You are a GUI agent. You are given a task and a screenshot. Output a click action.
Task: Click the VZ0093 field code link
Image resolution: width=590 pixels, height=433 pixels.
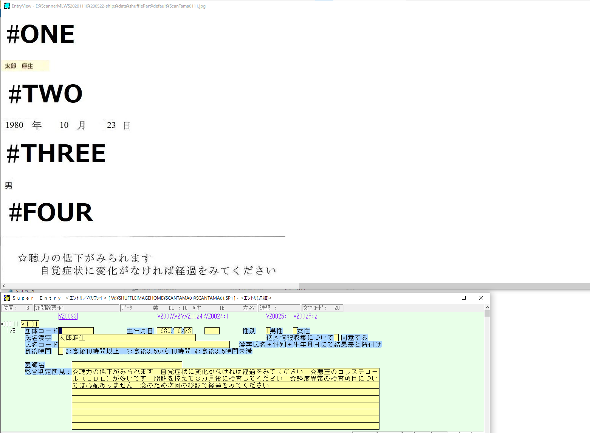tap(68, 316)
